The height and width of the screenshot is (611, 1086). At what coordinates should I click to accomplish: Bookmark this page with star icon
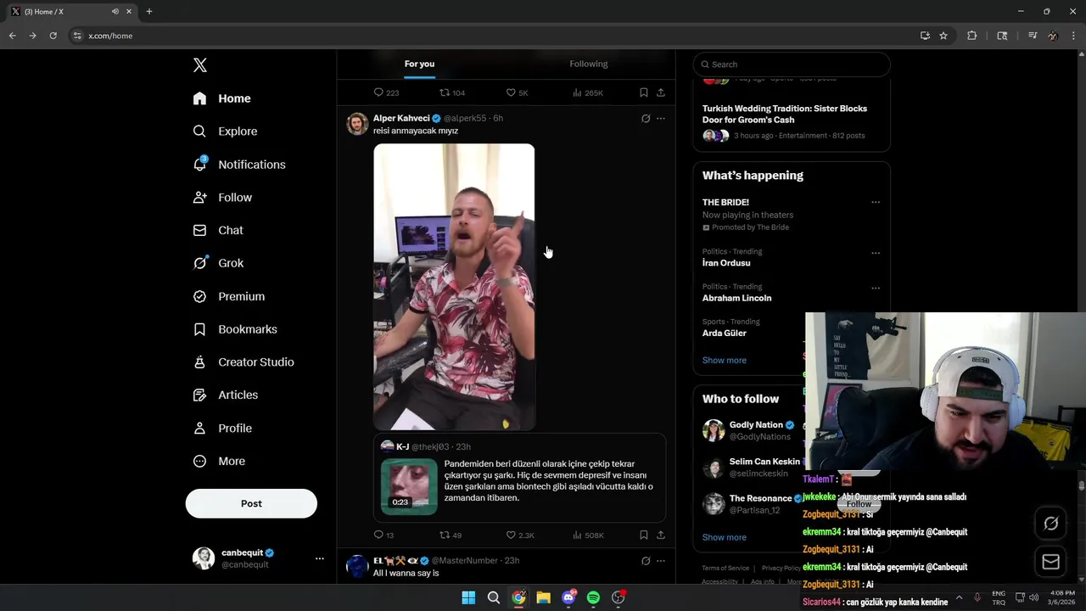click(943, 36)
